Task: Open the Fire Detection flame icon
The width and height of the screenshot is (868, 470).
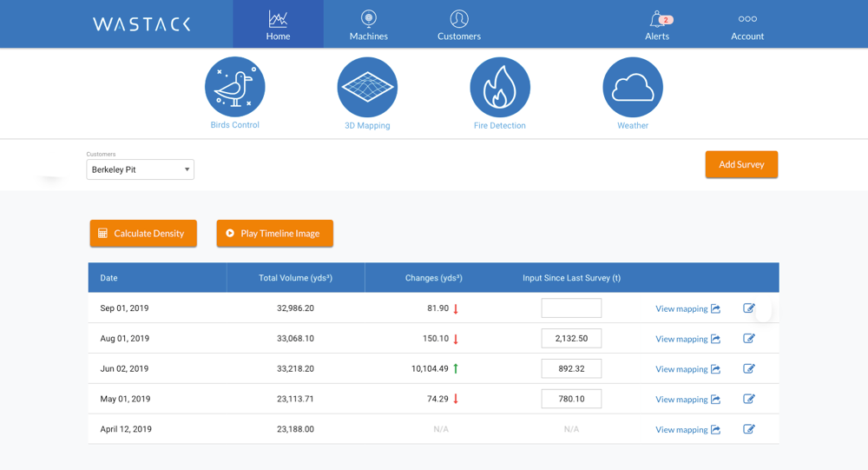Action: [x=500, y=87]
